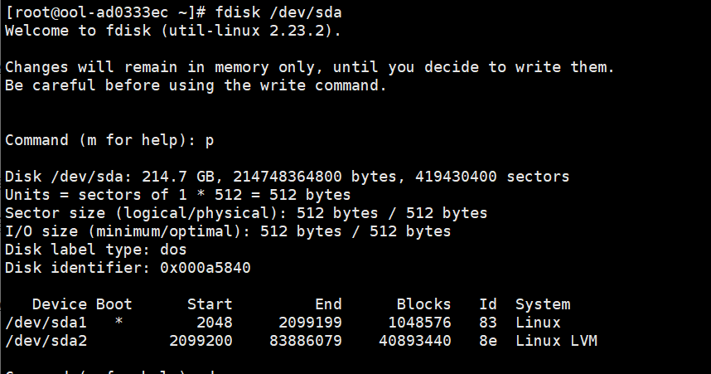This screenshot has height=374, width=711.
Task: Click the sda2 end sector 83886079
Action: pyautogui.click(x=306, y=341)
